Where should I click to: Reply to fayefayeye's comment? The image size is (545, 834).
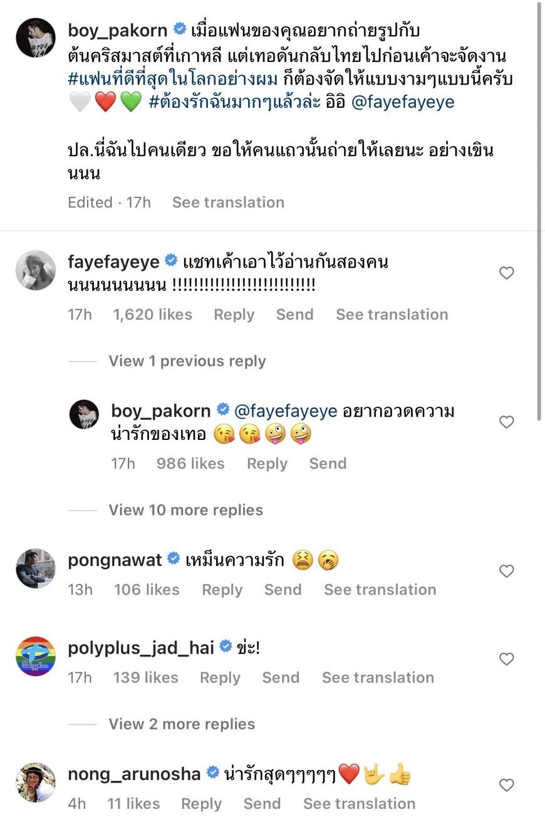(234, 315)
